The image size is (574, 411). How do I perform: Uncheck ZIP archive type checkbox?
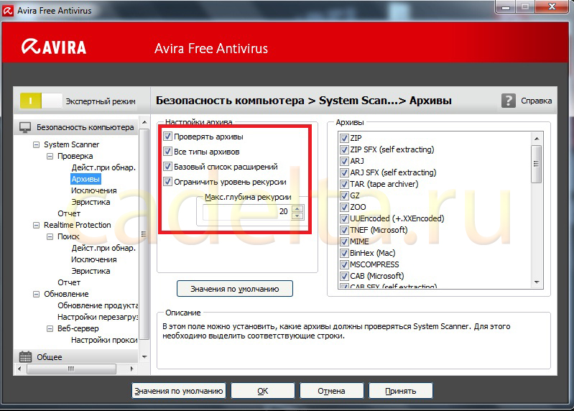(344, 139)
